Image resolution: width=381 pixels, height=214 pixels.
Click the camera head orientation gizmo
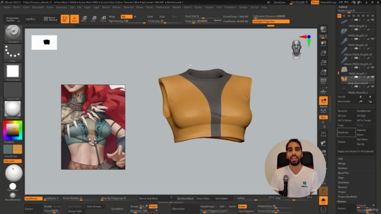click(296, 49)
